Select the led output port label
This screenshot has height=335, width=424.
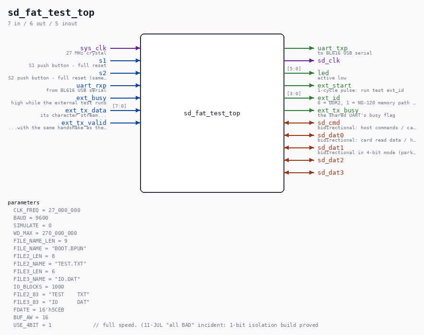(x=323, y=73)
